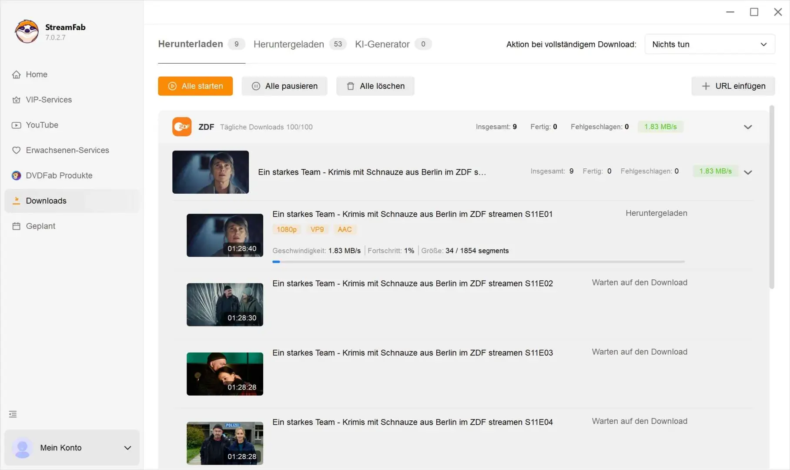Image resolution: width=790 pixels, height=470 pixels.
Task: Select the Downloads sidebar item
Action: [72, 201]
